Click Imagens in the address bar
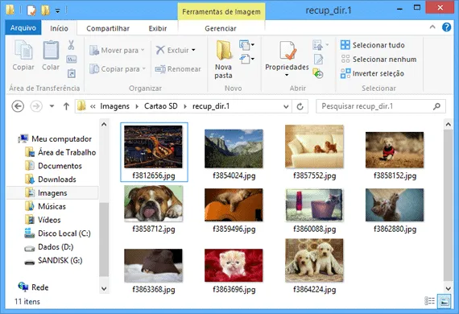This screenshot has width=459, height=314. coord(114,106)
